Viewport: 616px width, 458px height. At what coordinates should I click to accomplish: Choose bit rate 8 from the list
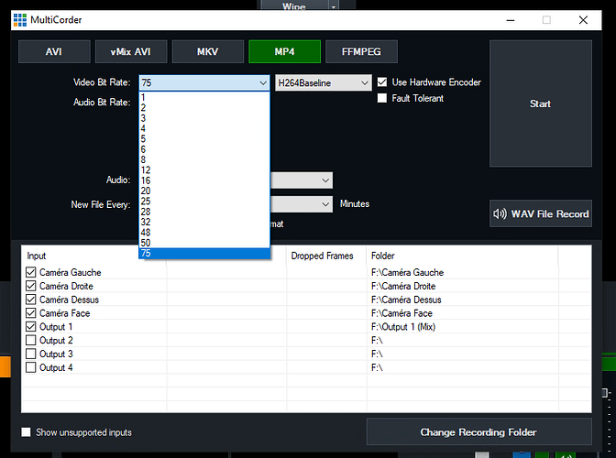(x=204, y=159)
